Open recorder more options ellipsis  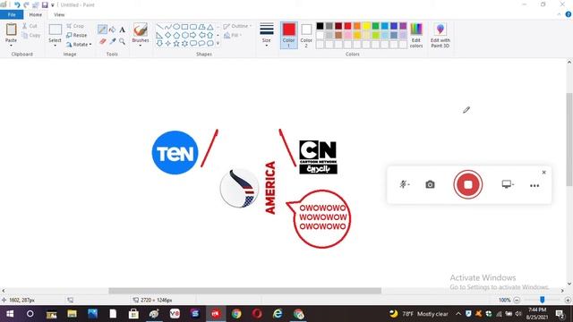(535, 185)
